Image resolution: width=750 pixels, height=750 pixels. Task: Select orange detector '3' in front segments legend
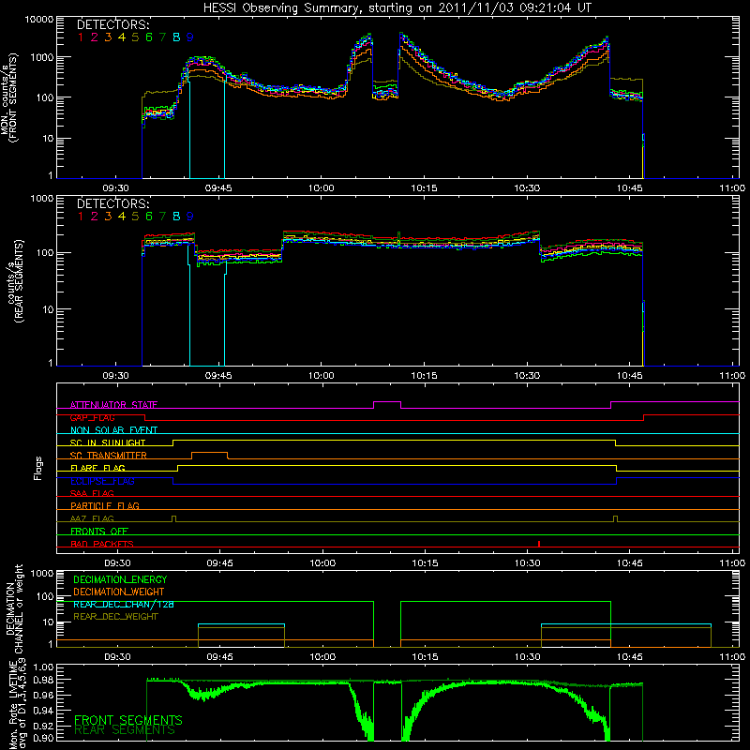pos(108,37)
